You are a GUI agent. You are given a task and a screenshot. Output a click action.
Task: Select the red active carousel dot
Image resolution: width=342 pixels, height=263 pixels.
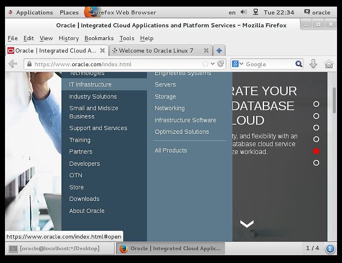point(316,151)
